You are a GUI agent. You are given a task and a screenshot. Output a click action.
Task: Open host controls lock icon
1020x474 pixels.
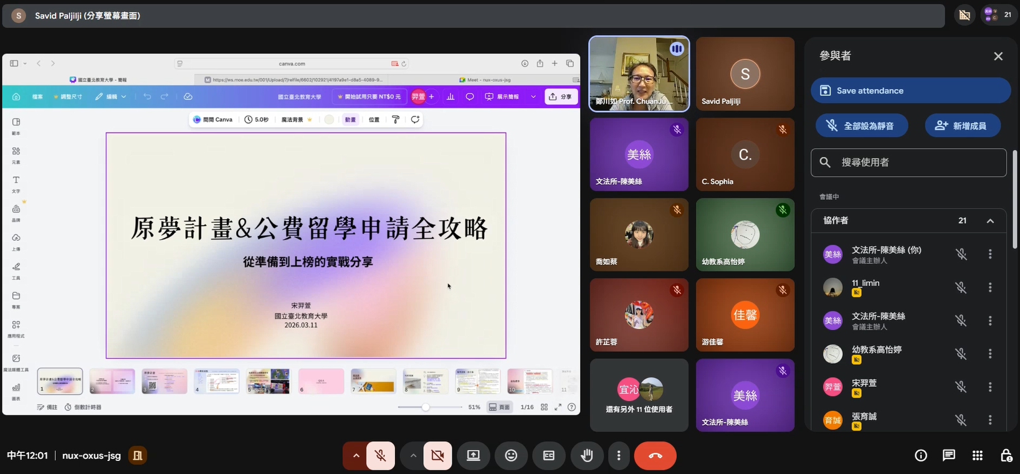(1006, 455)
